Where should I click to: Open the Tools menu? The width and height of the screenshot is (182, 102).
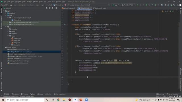49,2
